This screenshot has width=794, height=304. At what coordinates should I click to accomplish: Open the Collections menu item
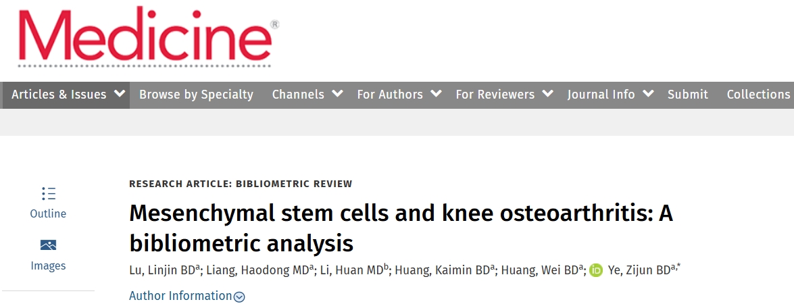[x=758, y=95]
